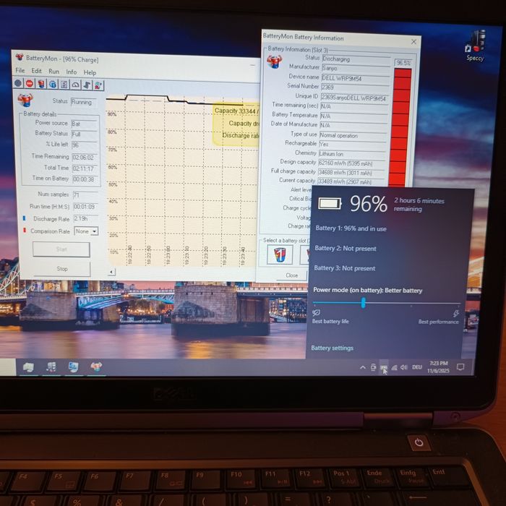
Task: Click 'Battery 3: Not present' text
Action: [345, 268]
